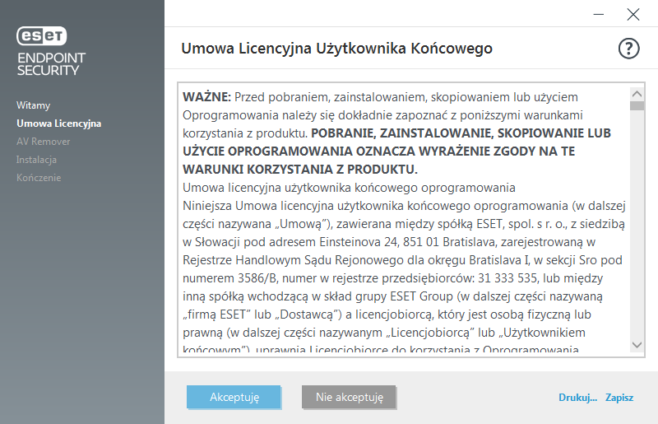The height and width of the screenshot is (424, 658).
Task: Save the license via Zapisz link
Action: [x=619, y=398]
